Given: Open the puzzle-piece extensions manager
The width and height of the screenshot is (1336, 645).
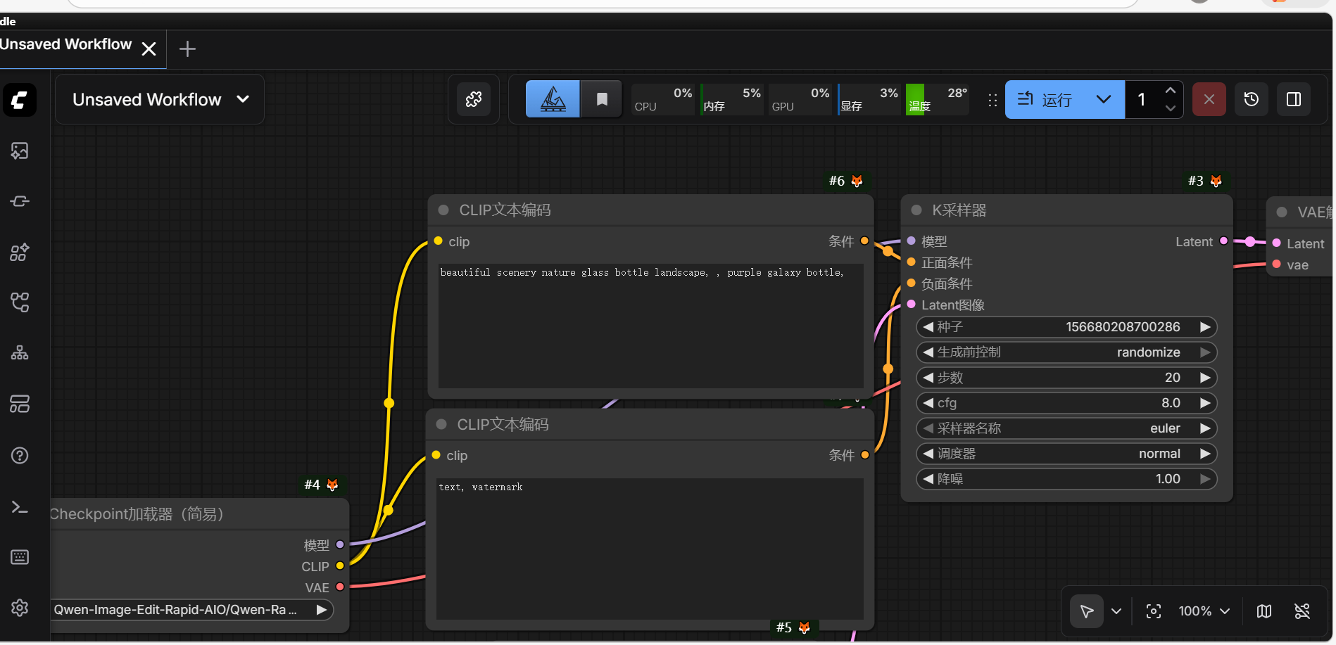Looking at the screenshot, I should 474,99.
